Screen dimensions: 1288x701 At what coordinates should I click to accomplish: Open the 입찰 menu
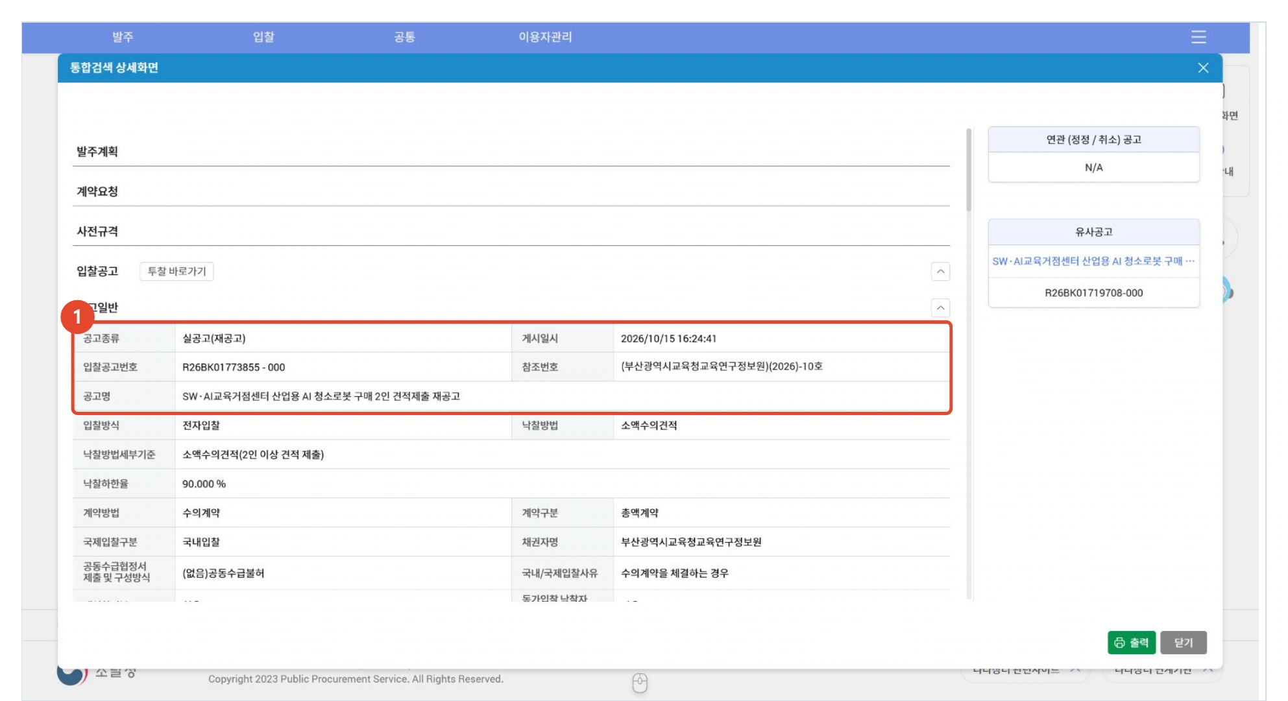[x=263, y=37]
